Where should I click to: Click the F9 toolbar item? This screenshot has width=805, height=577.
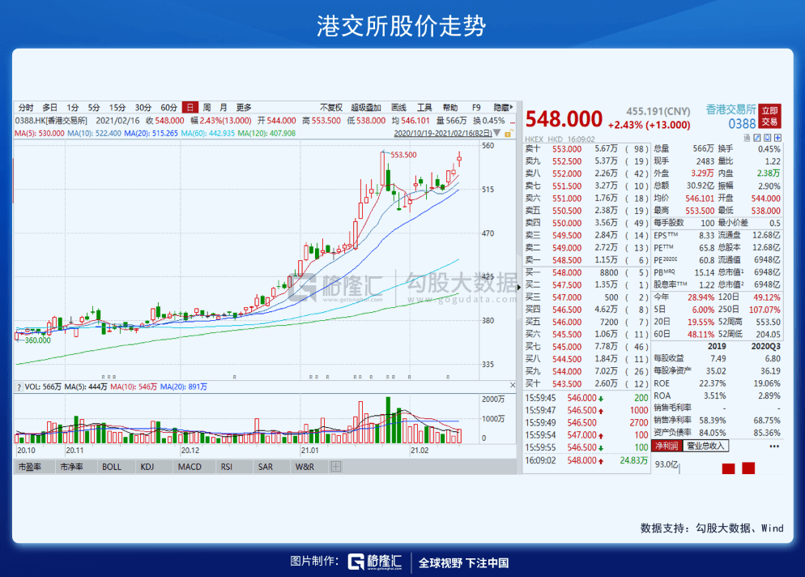click(476, 108)
